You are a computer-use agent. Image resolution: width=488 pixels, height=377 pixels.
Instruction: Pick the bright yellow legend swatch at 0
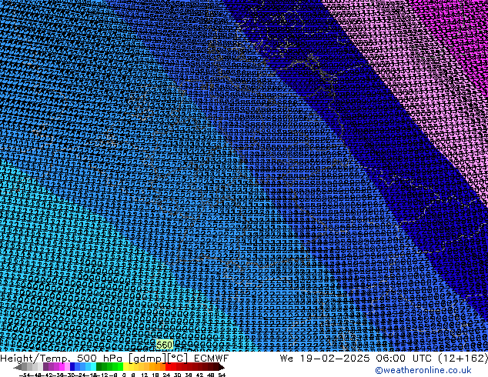[125, 367]
